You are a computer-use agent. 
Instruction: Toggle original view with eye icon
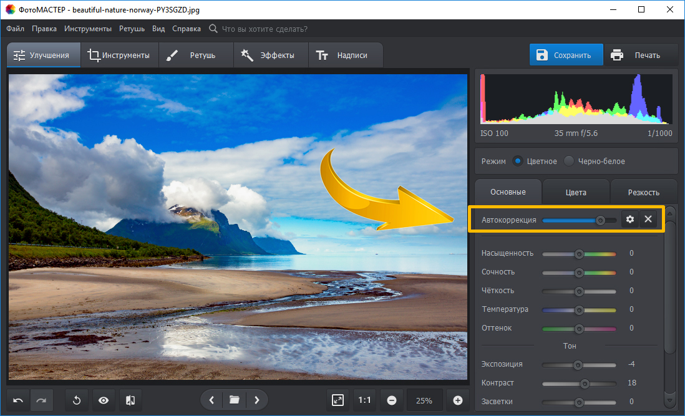click(x=104, y=400)
